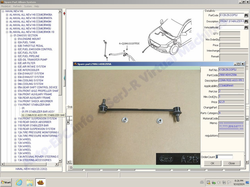Click the Ref.No. field in Spare part dialog
Viewport: 250px width, 187px height.
pos(231,70)
